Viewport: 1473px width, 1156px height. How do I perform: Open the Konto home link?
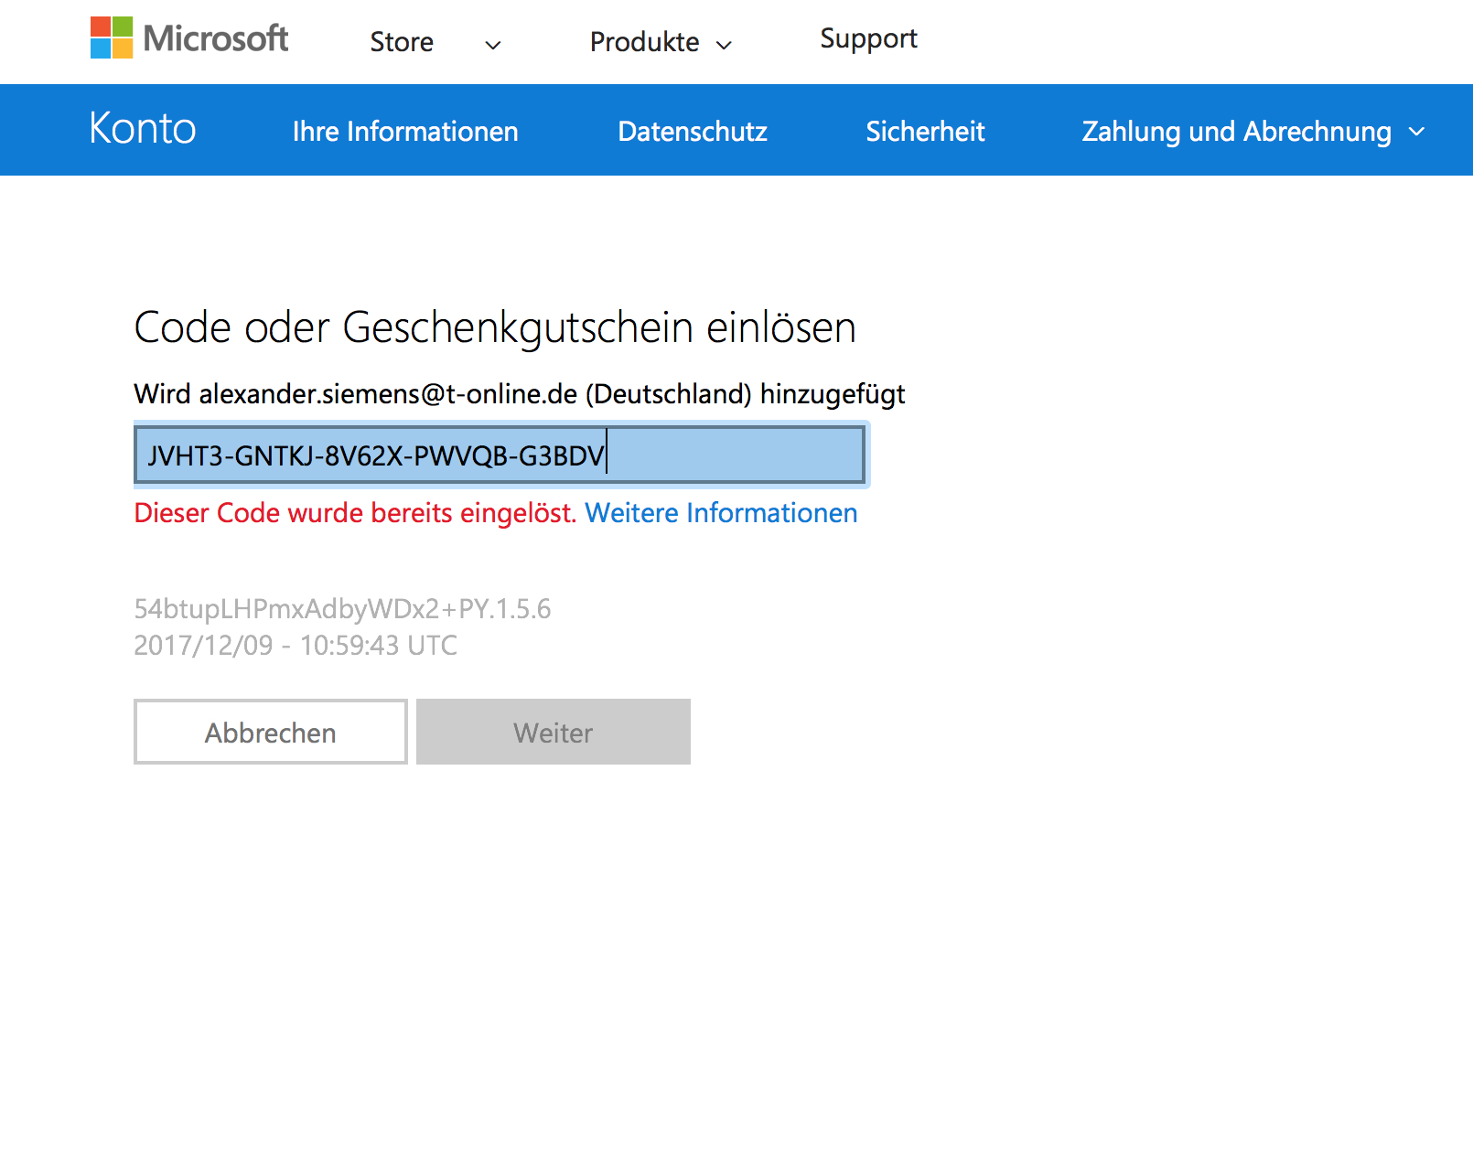143,128
